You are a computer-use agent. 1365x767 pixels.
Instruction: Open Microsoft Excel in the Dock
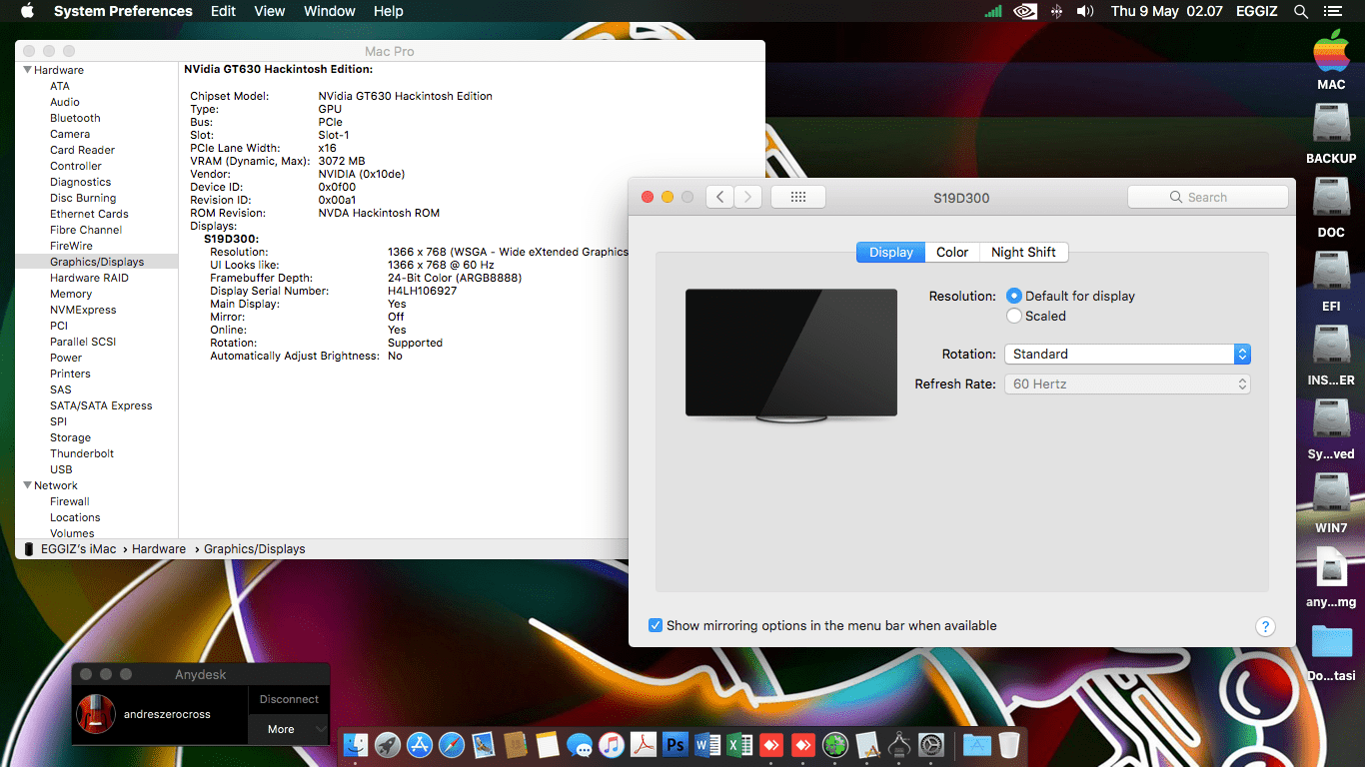(x=739, y=745)
